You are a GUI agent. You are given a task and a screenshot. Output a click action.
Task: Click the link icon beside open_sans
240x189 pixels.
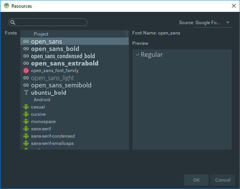[26, 41]
